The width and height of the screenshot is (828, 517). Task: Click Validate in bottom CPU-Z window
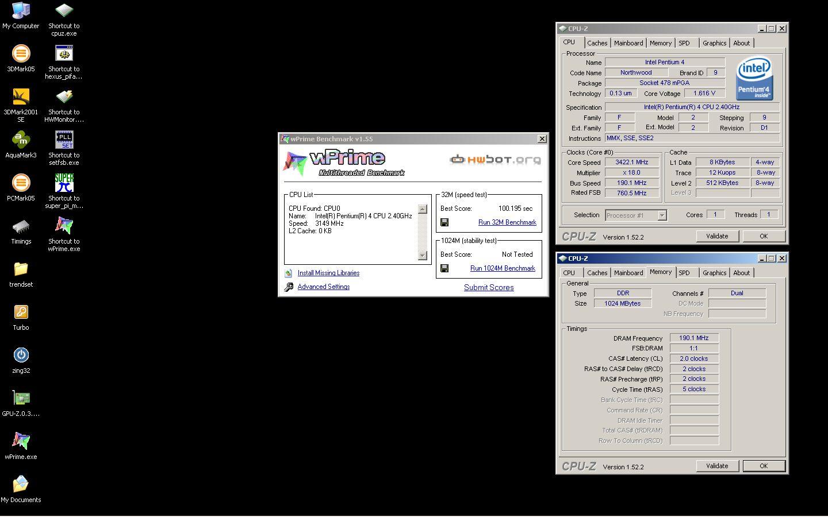click(x=717, y=466)
